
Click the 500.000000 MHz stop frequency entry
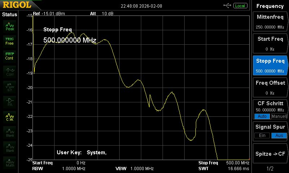tap(70, 40)
